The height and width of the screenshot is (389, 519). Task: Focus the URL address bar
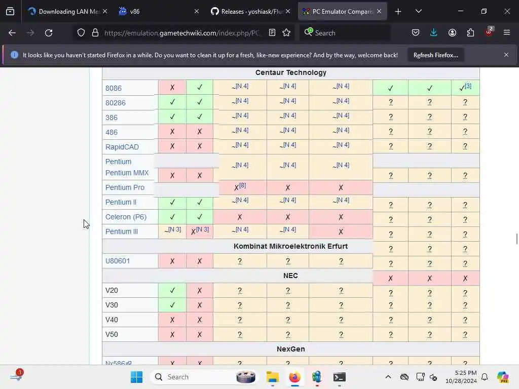[x=182, y=33]
